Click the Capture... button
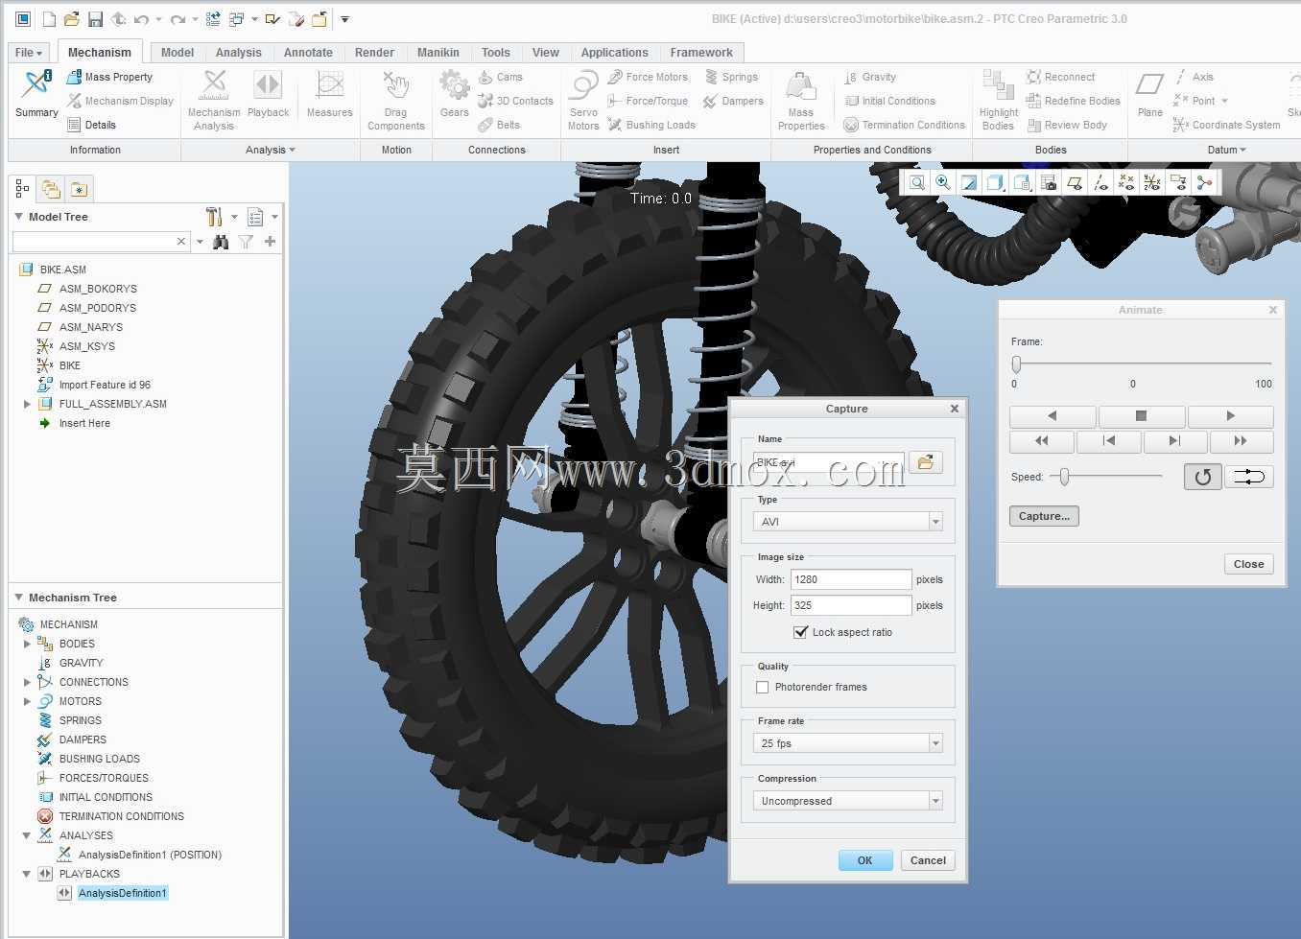 click(x=1044, y=516)
